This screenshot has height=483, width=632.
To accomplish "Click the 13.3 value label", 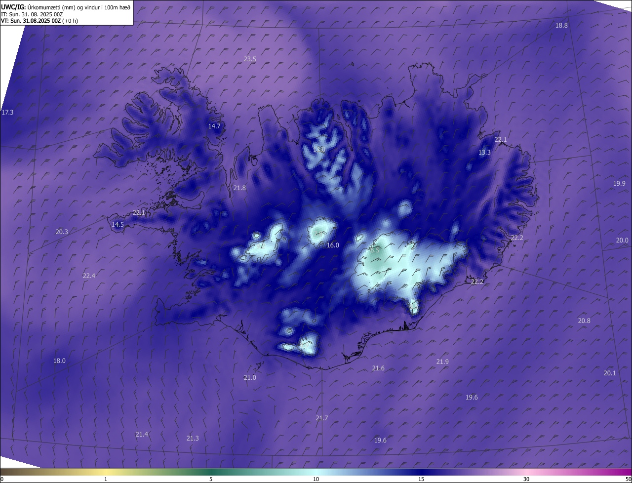I will coord(484,153).
